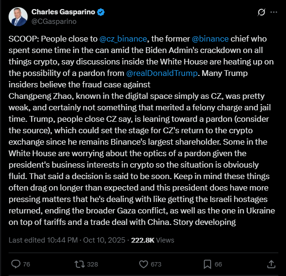The image size is (286, 276).
Task: Open the share post icon
Action: click(271, 264)
